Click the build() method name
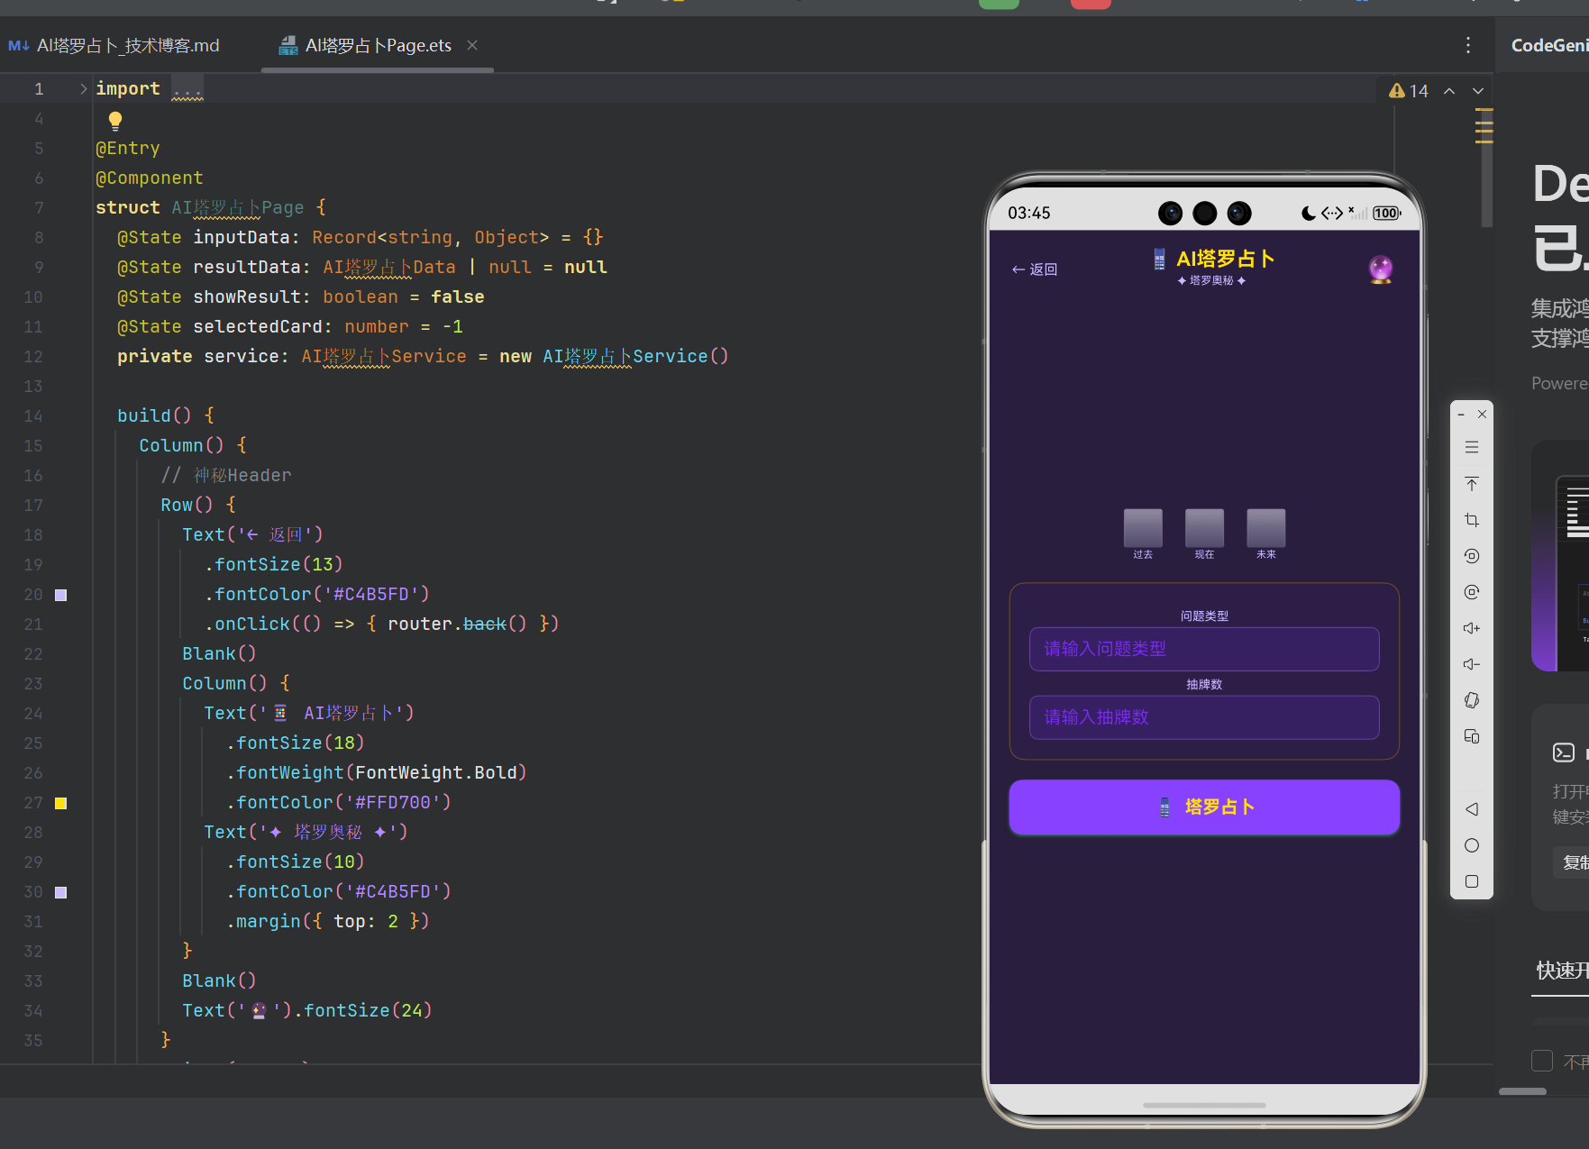1589x1149 pixels. point(144,415)
